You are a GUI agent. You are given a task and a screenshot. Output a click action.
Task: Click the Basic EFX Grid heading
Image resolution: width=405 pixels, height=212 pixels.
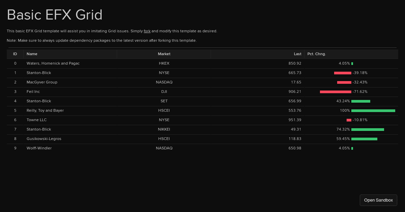(55, 15)
